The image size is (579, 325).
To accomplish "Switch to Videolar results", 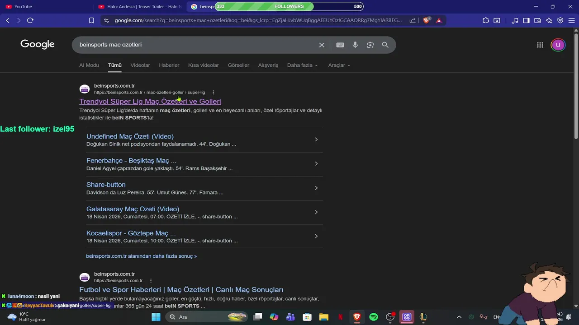I will tap(140, 65).
